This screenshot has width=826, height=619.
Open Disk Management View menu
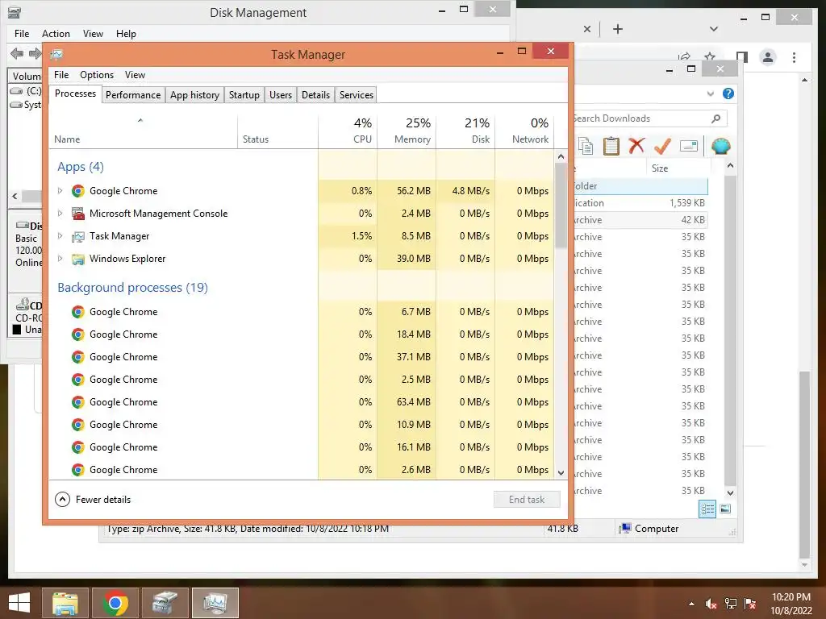click(93, 34)
